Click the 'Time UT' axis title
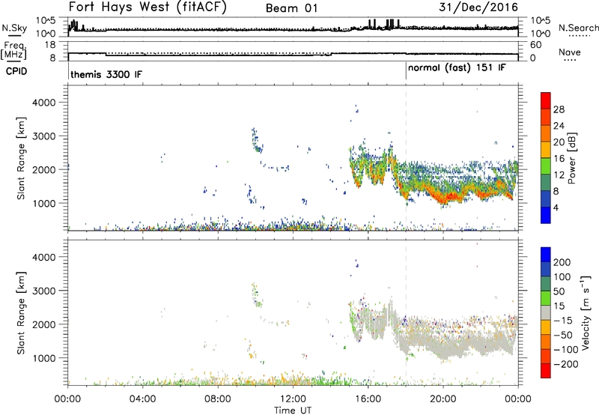This screenshot has height=415, width=599. click(293, 410)
